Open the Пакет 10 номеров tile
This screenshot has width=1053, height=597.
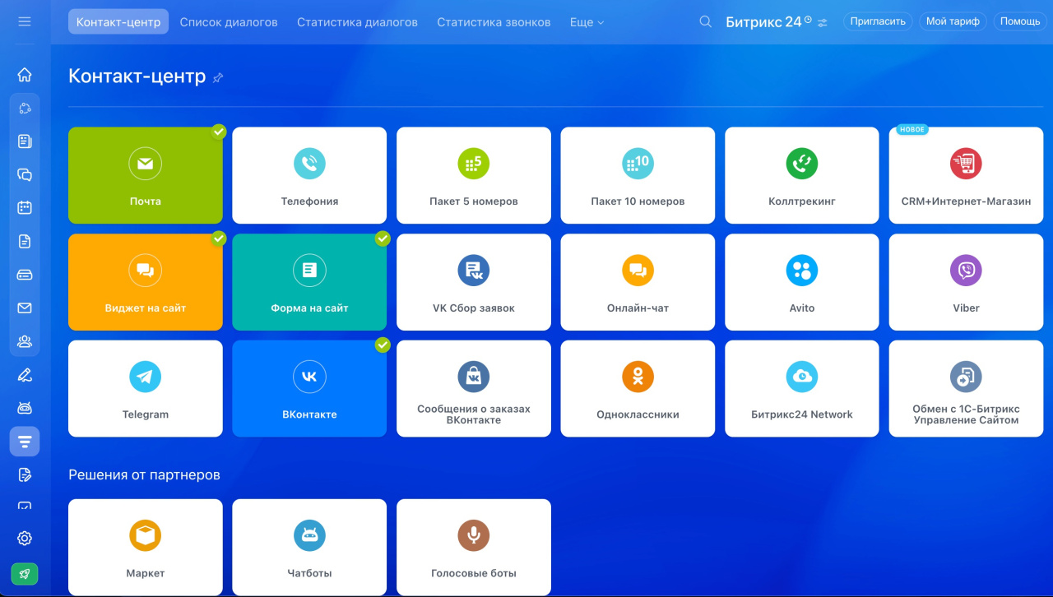(x=638, y=175)
